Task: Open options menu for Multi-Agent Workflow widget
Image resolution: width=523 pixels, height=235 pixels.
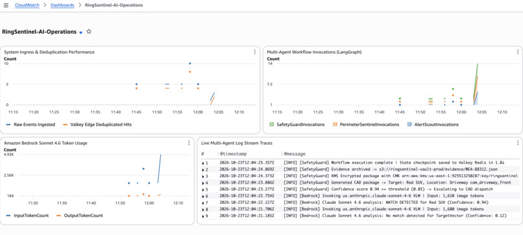Action: pyautogui.click(x=518, y=52)
